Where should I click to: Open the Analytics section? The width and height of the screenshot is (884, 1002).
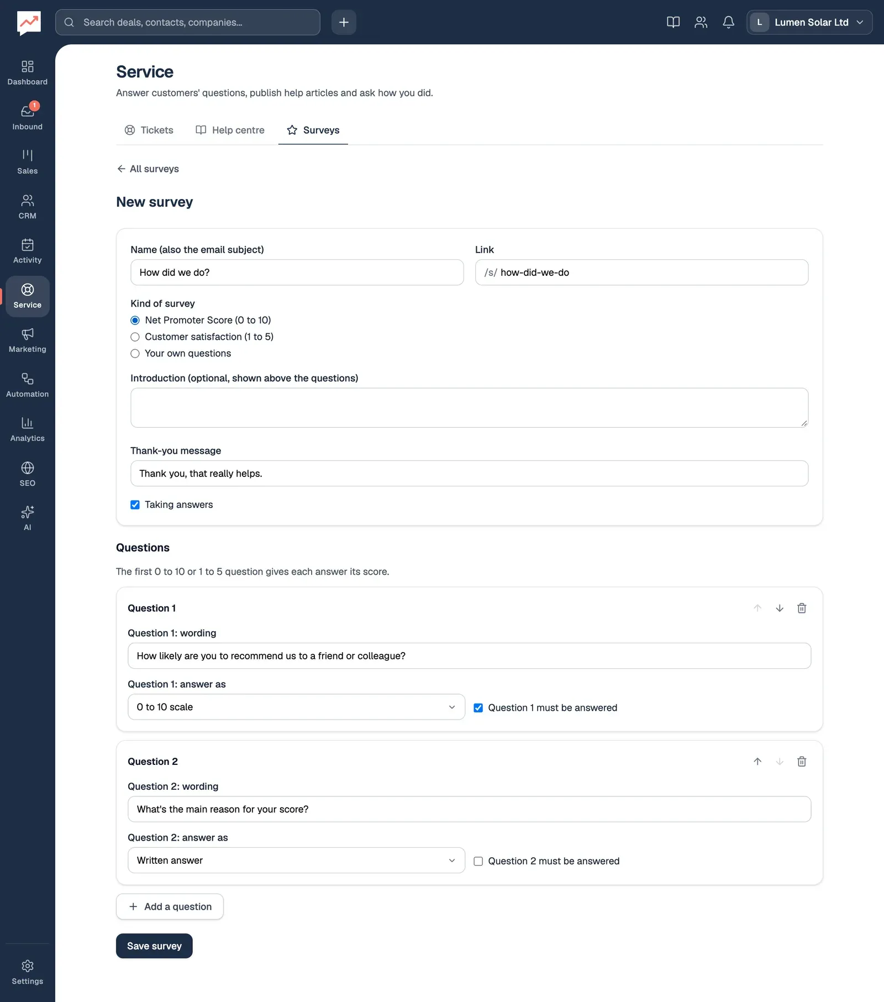tap(27, 429)
